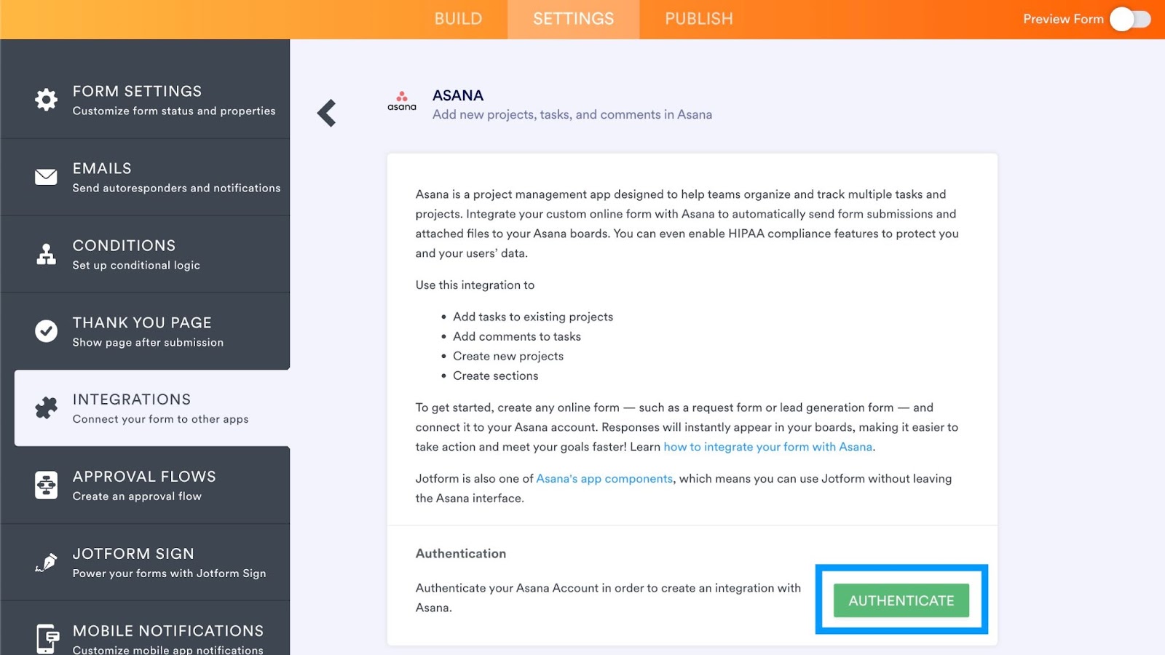Image resolution: width=1165 pixels, height=655 pixels.
Task: Click the Form Settings gear icon
Action: pos(46,100)
